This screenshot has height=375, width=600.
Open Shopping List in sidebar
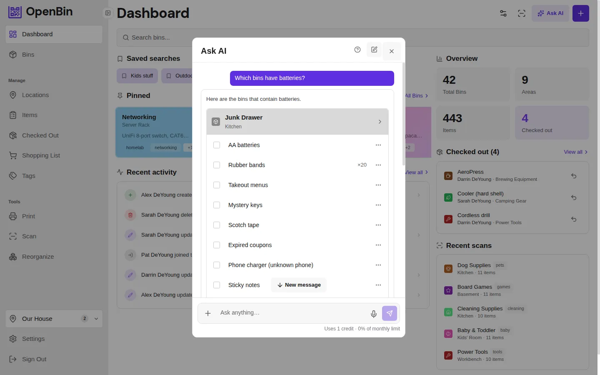[54, 155]
